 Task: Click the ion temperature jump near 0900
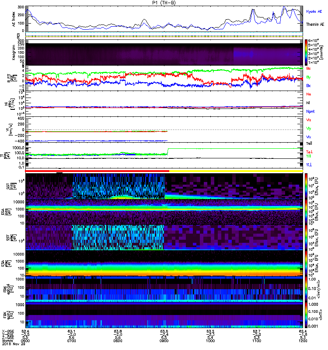(x=168, y=151)
